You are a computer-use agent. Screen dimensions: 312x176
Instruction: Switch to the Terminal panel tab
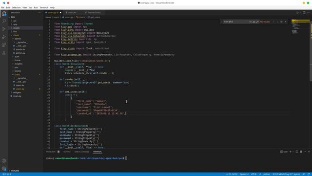pyautogui.click(x=97, y=152)
